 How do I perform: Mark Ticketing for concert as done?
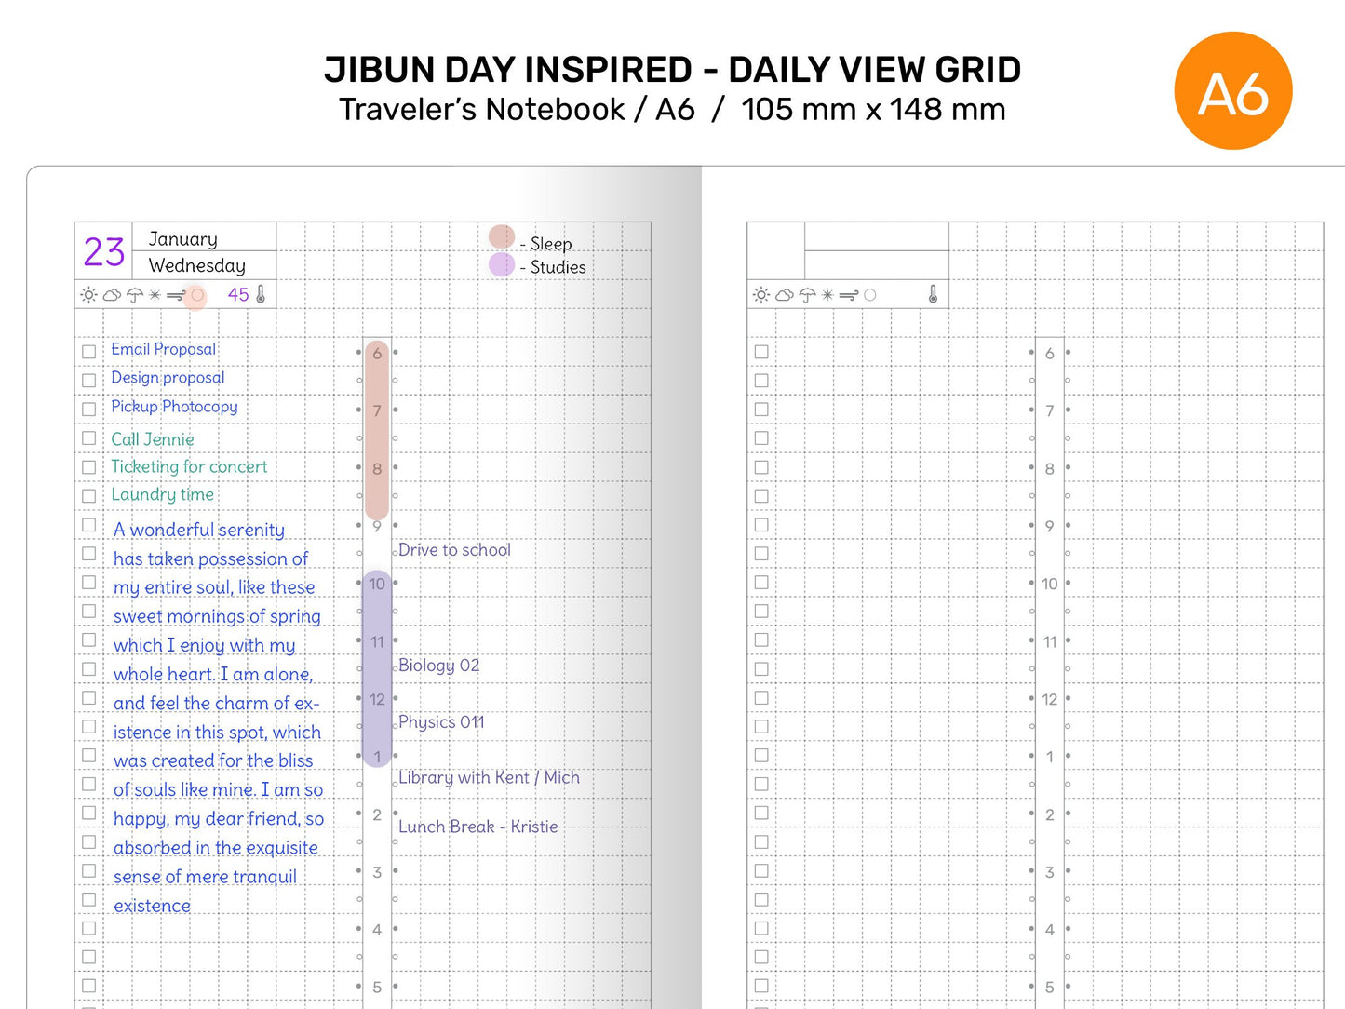pos(89,467)
